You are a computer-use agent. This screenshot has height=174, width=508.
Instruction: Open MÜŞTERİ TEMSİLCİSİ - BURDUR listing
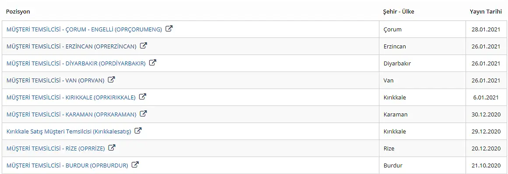click(67, 166)
